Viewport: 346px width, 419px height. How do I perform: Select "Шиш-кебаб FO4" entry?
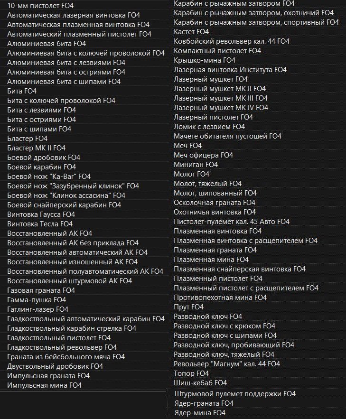point(200,383)
